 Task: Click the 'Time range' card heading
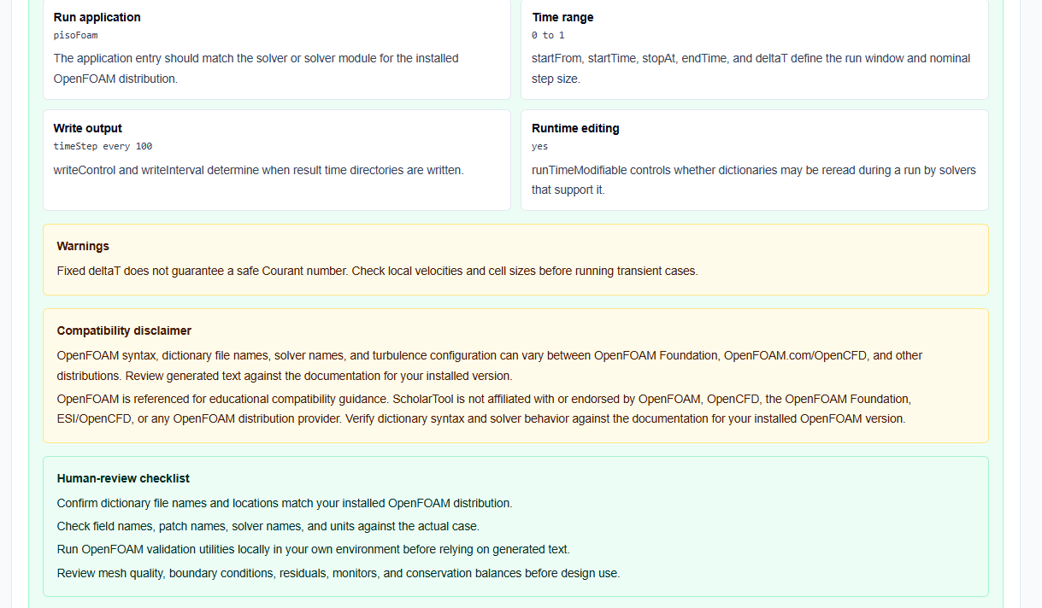562,17
